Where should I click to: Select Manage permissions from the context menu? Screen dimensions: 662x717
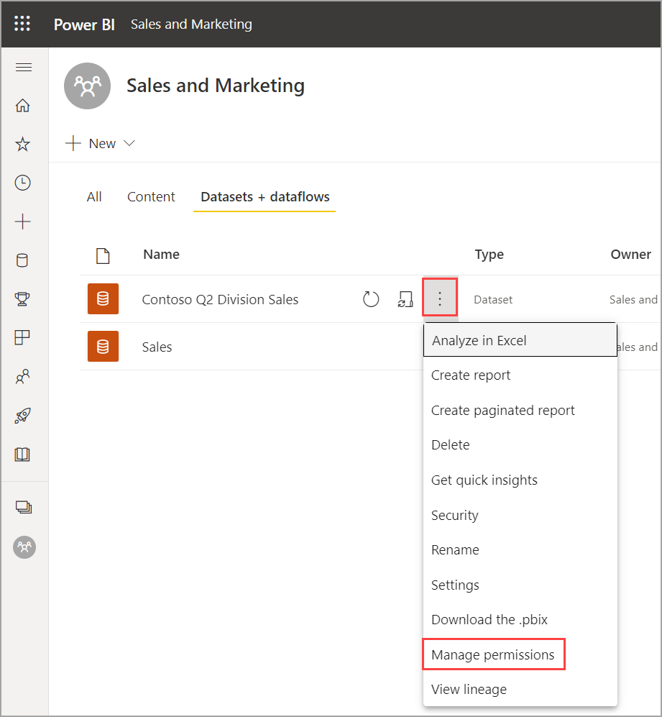tap(493, 655)
